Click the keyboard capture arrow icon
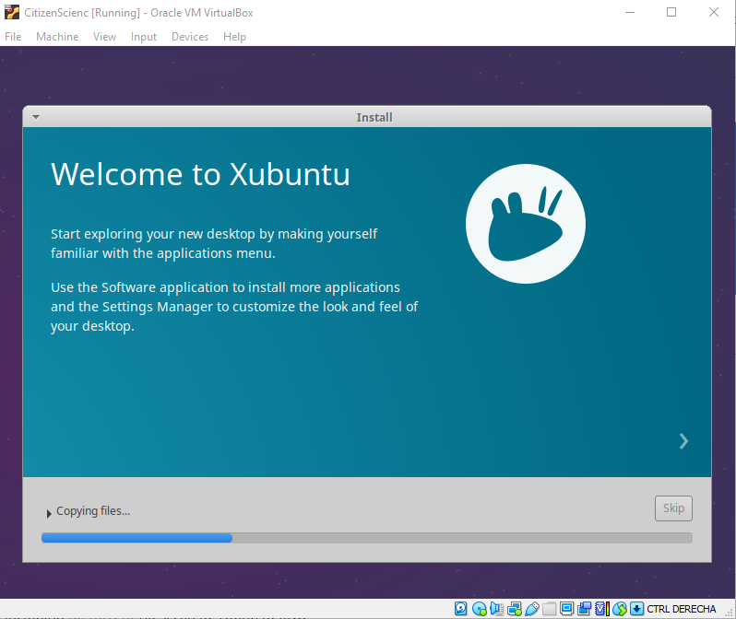 pyautogui.click(x=637, y=609)
